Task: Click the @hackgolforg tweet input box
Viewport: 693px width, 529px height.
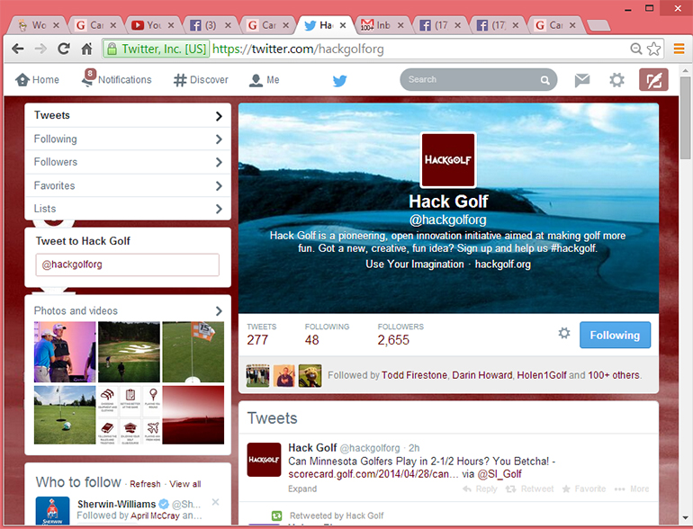Action: [127, 264]
